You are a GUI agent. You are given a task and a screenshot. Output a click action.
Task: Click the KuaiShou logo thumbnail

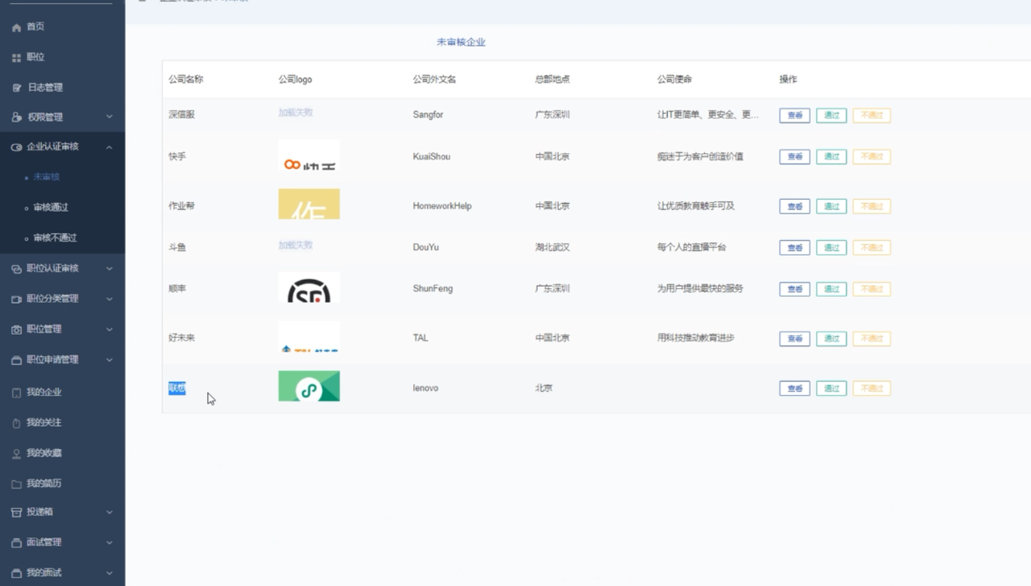pos(309,156)
